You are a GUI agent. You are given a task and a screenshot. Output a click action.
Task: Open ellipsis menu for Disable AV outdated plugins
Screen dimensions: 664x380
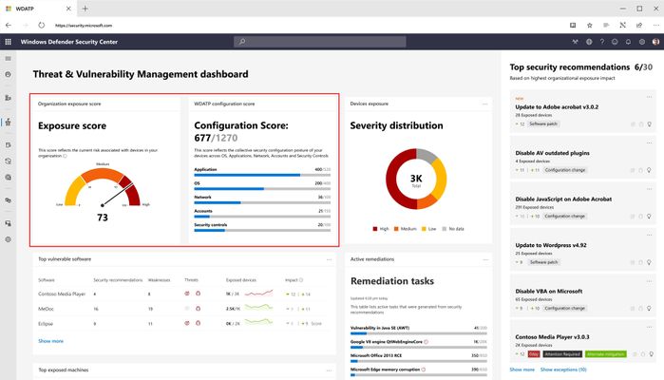click(649, 142)
